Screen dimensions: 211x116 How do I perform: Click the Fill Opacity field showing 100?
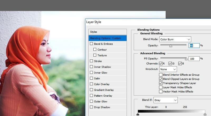(x=194, y=59)
